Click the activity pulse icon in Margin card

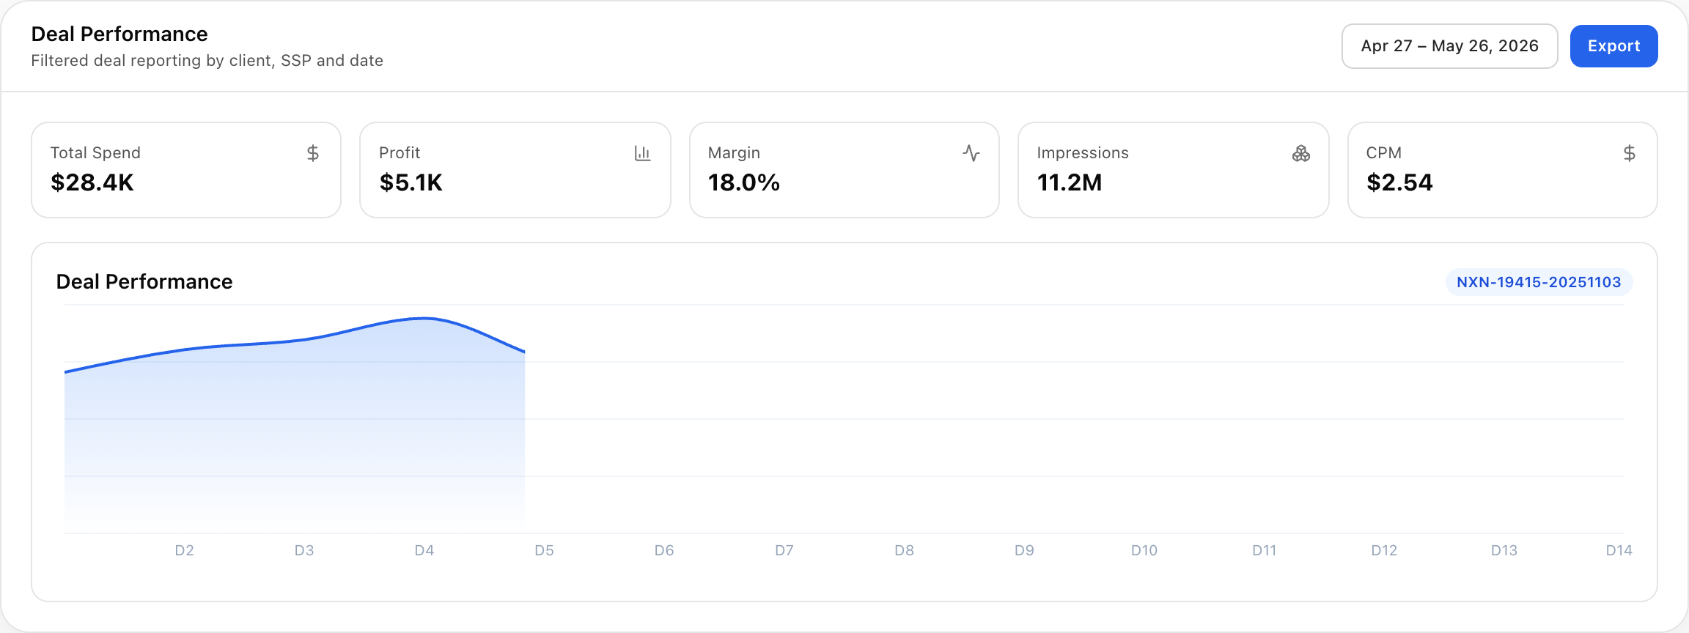[971, 153]
